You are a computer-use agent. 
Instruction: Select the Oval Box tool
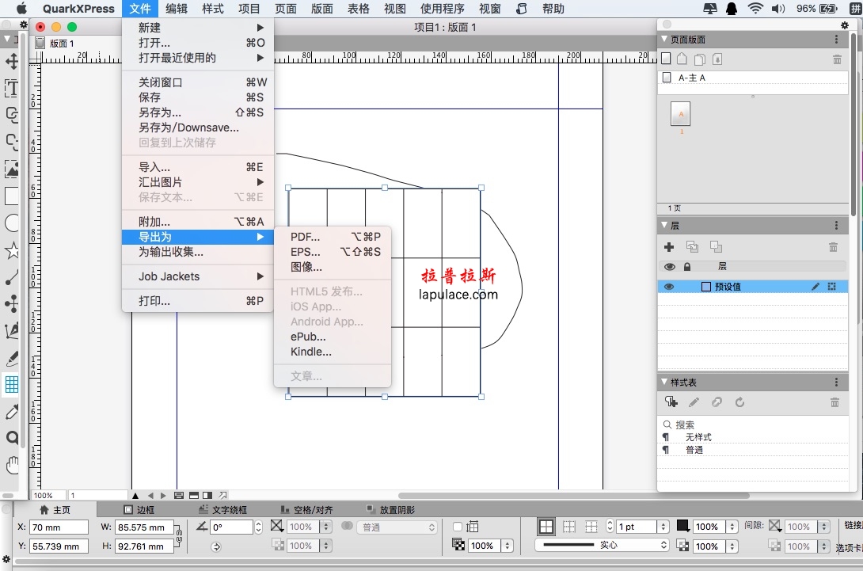point(12,223)
